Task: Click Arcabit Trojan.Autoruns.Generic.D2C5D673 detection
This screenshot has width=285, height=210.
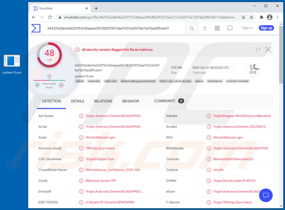Action: 240,127
